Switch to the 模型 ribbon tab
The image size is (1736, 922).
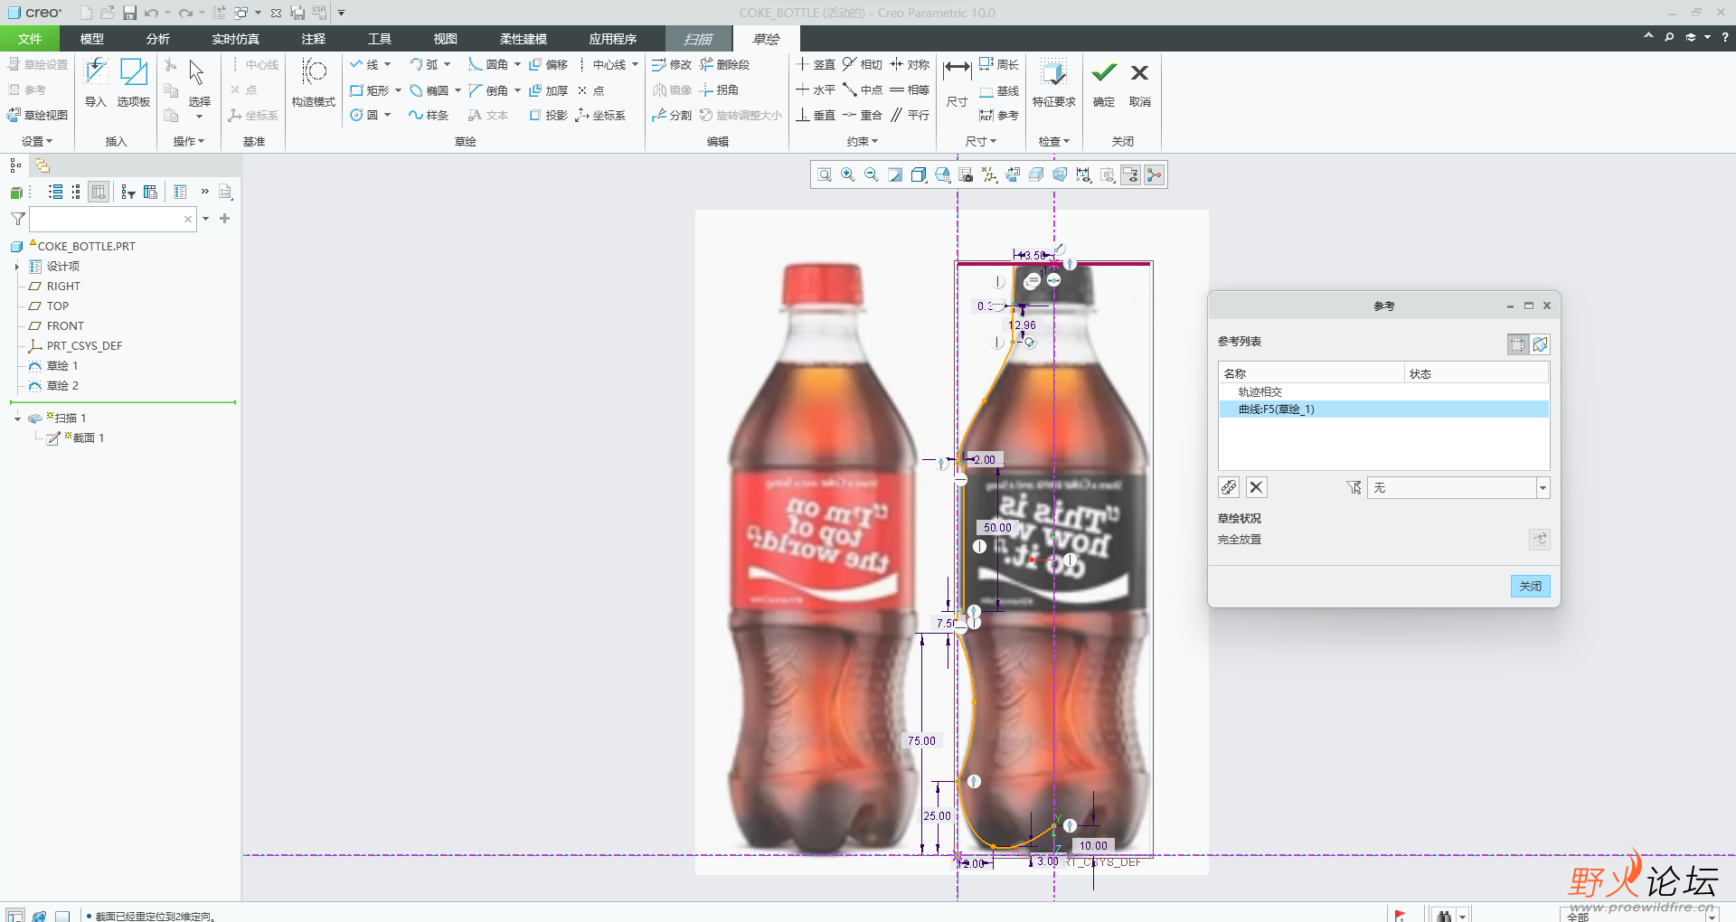click(92, 39)
